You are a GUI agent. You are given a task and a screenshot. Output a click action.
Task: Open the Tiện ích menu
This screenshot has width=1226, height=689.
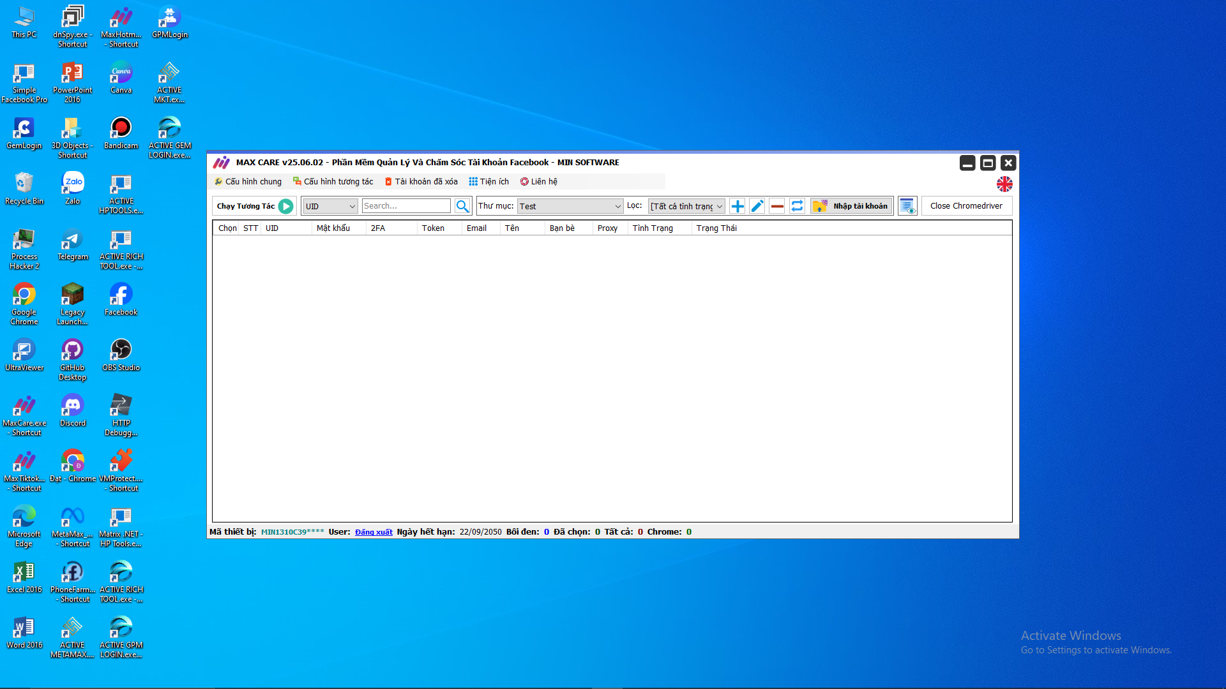coord(489,182)
